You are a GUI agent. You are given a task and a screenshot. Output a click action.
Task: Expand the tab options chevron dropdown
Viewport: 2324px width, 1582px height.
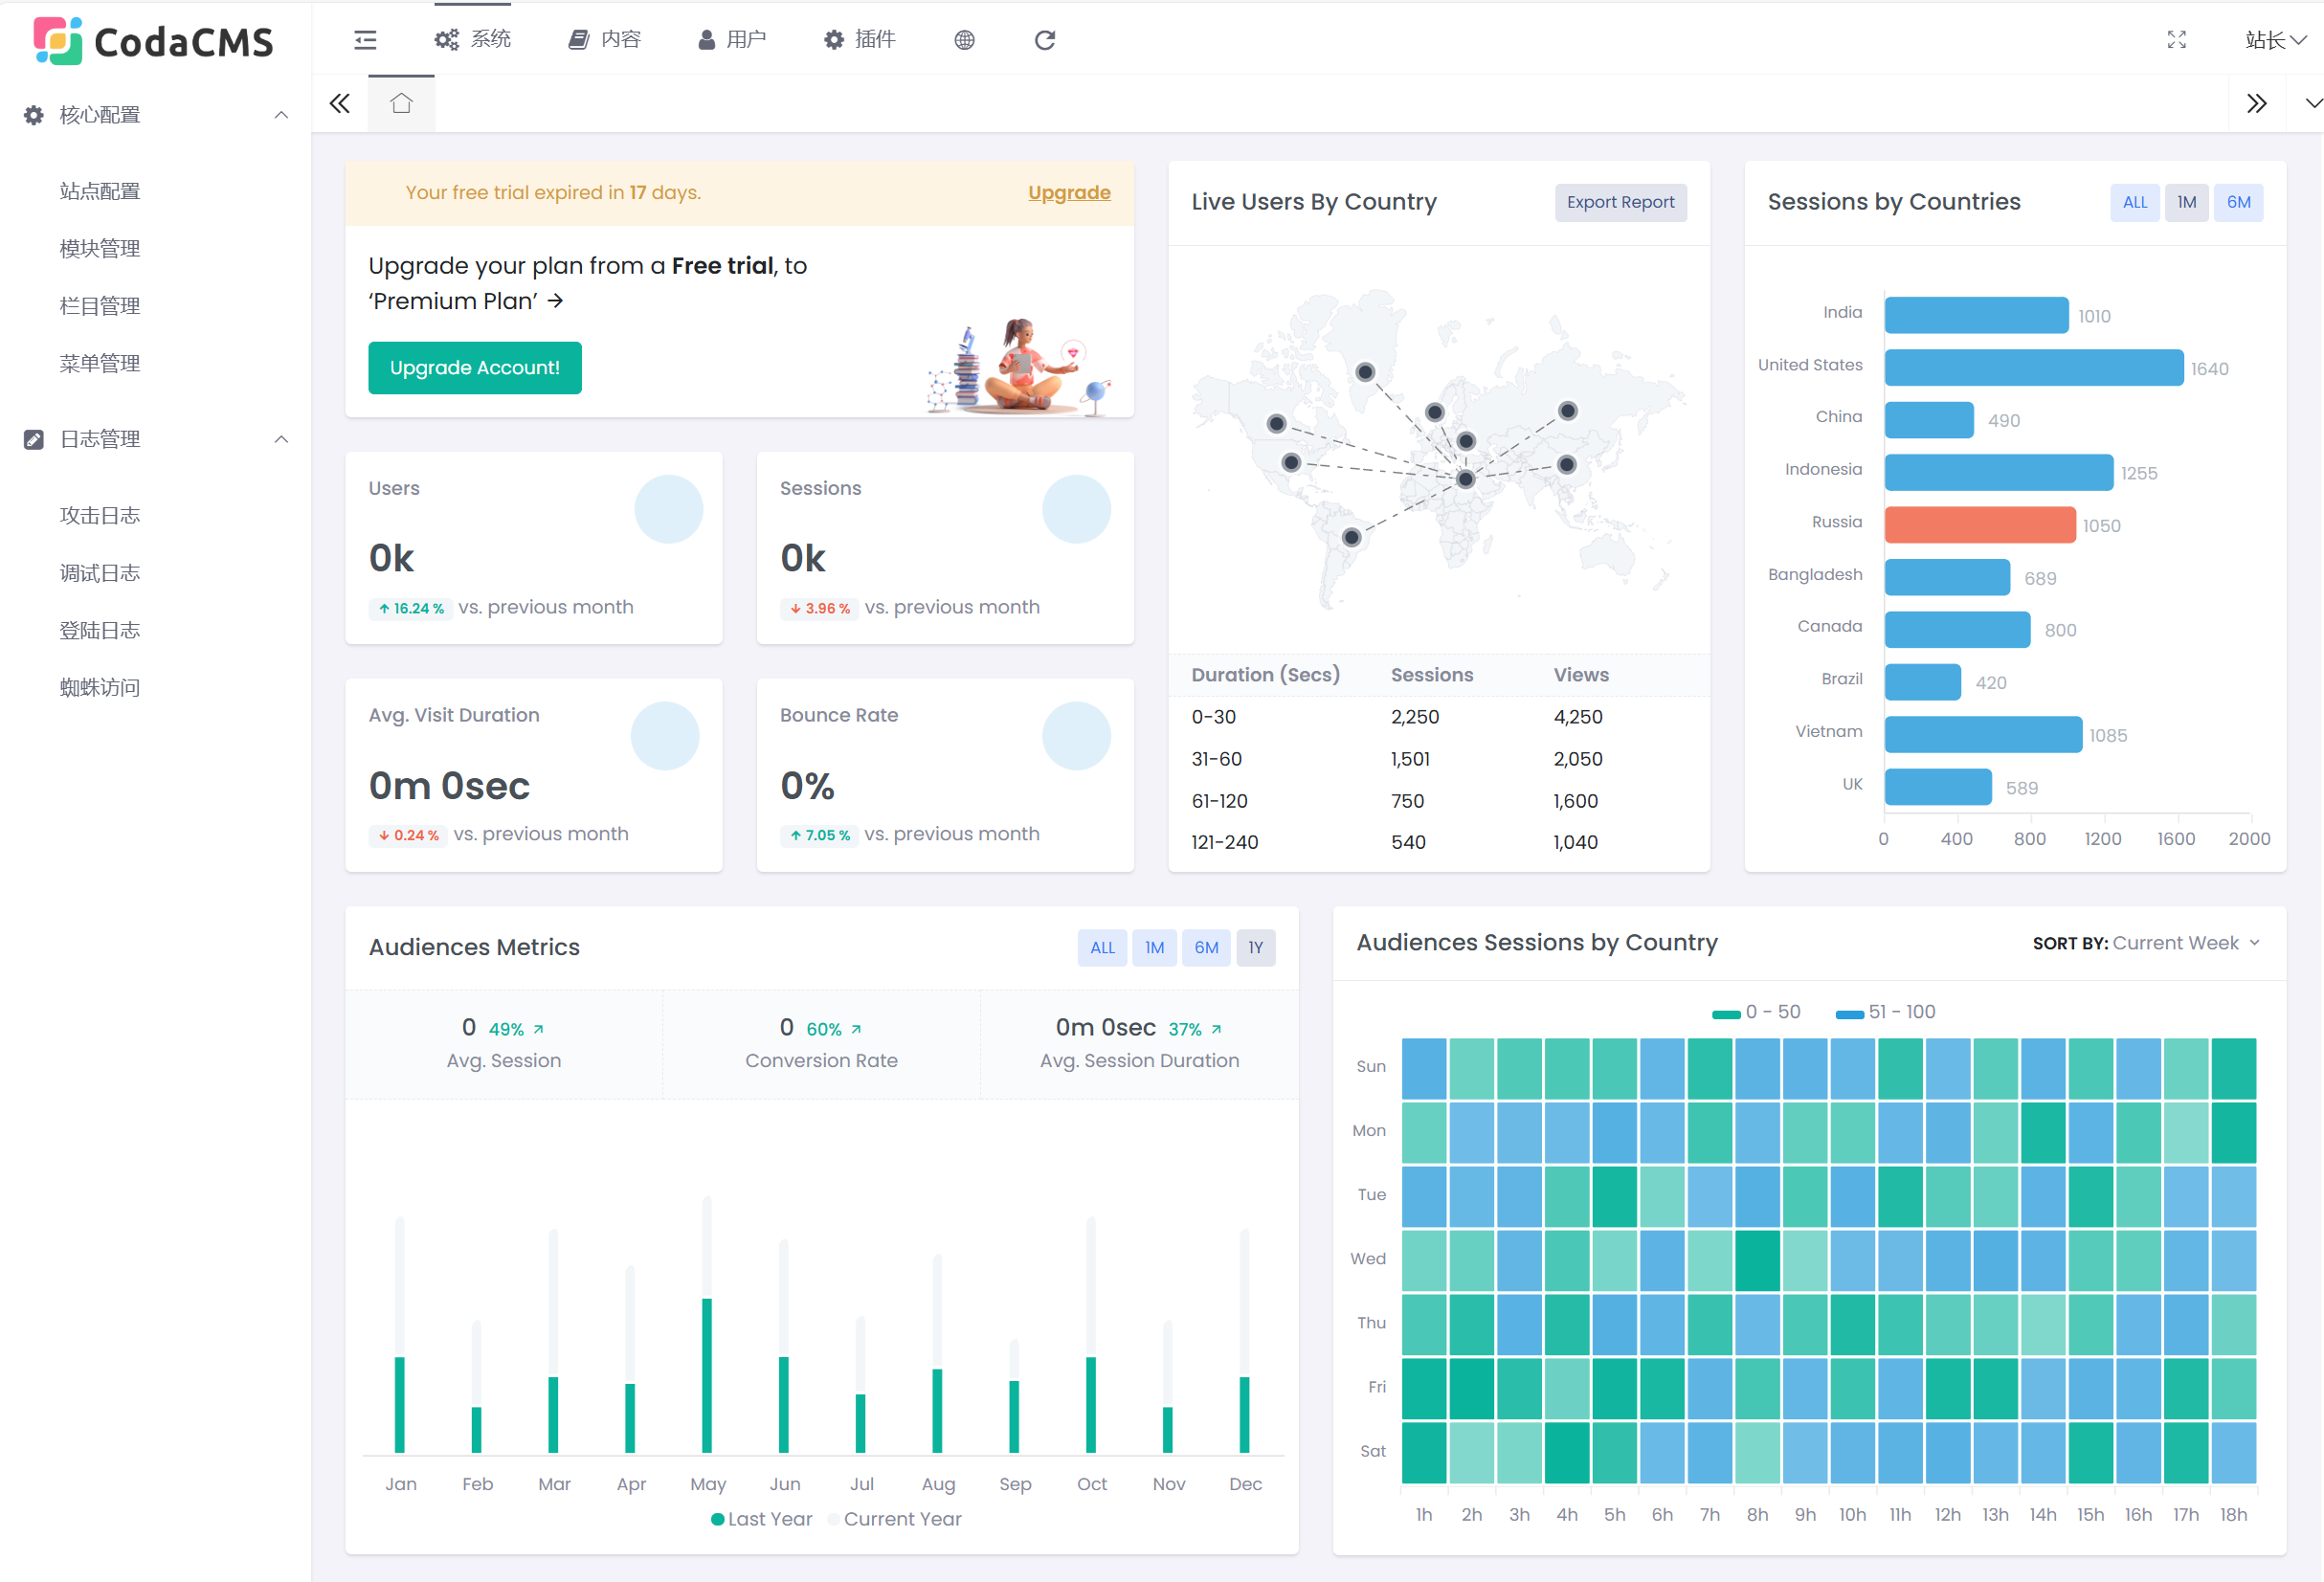[2313, 103]
